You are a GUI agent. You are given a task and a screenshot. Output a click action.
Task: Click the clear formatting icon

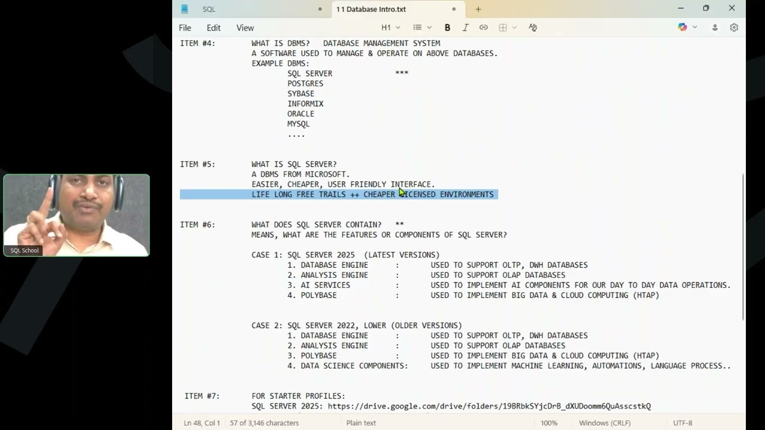click(533, 27)
